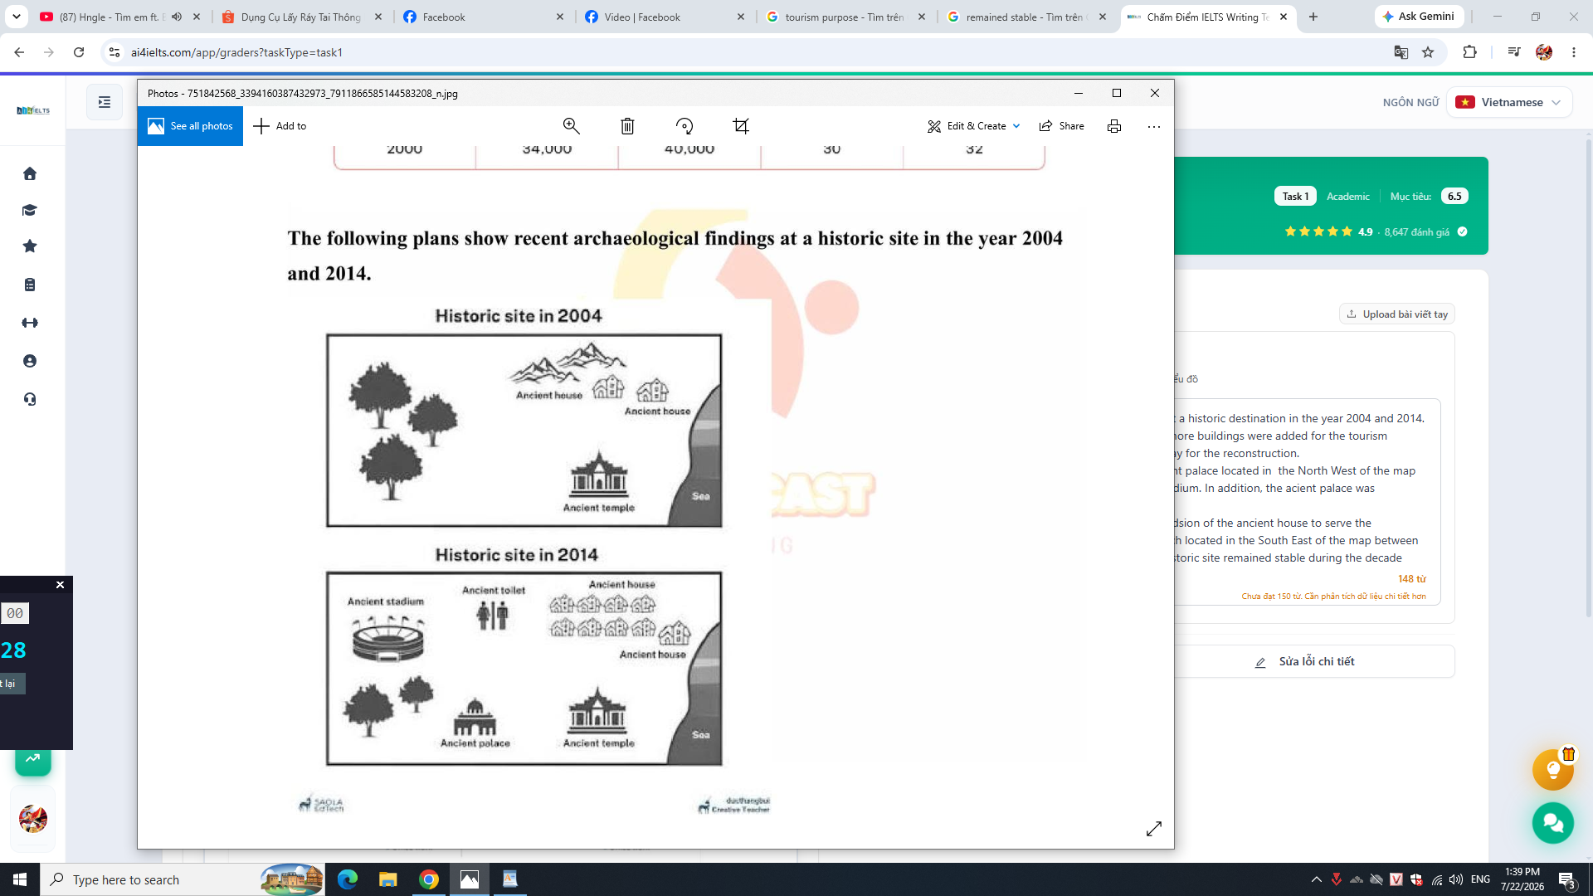Viewport: 1593px width, 896px height.
Task: Open the chat bubble floating button
Action: 1553,823
